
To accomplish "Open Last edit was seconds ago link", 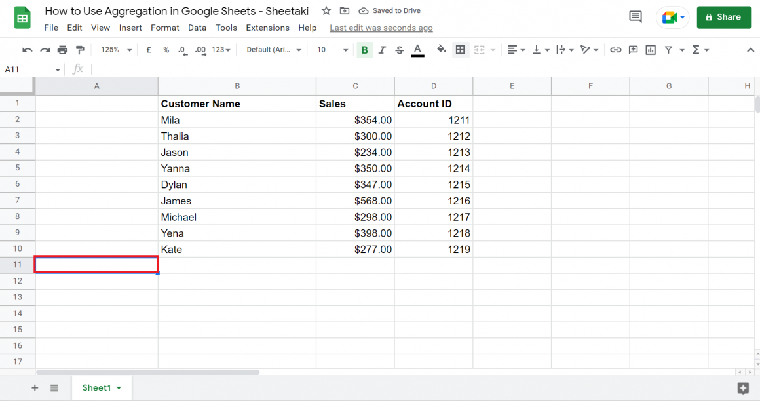I will click(x=381, y=28).
